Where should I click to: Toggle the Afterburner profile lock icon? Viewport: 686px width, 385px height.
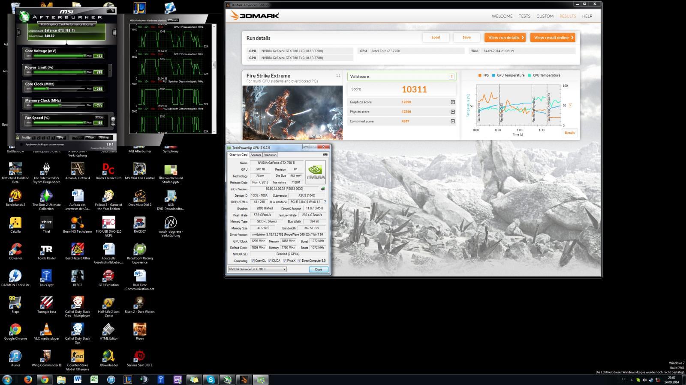18,137
